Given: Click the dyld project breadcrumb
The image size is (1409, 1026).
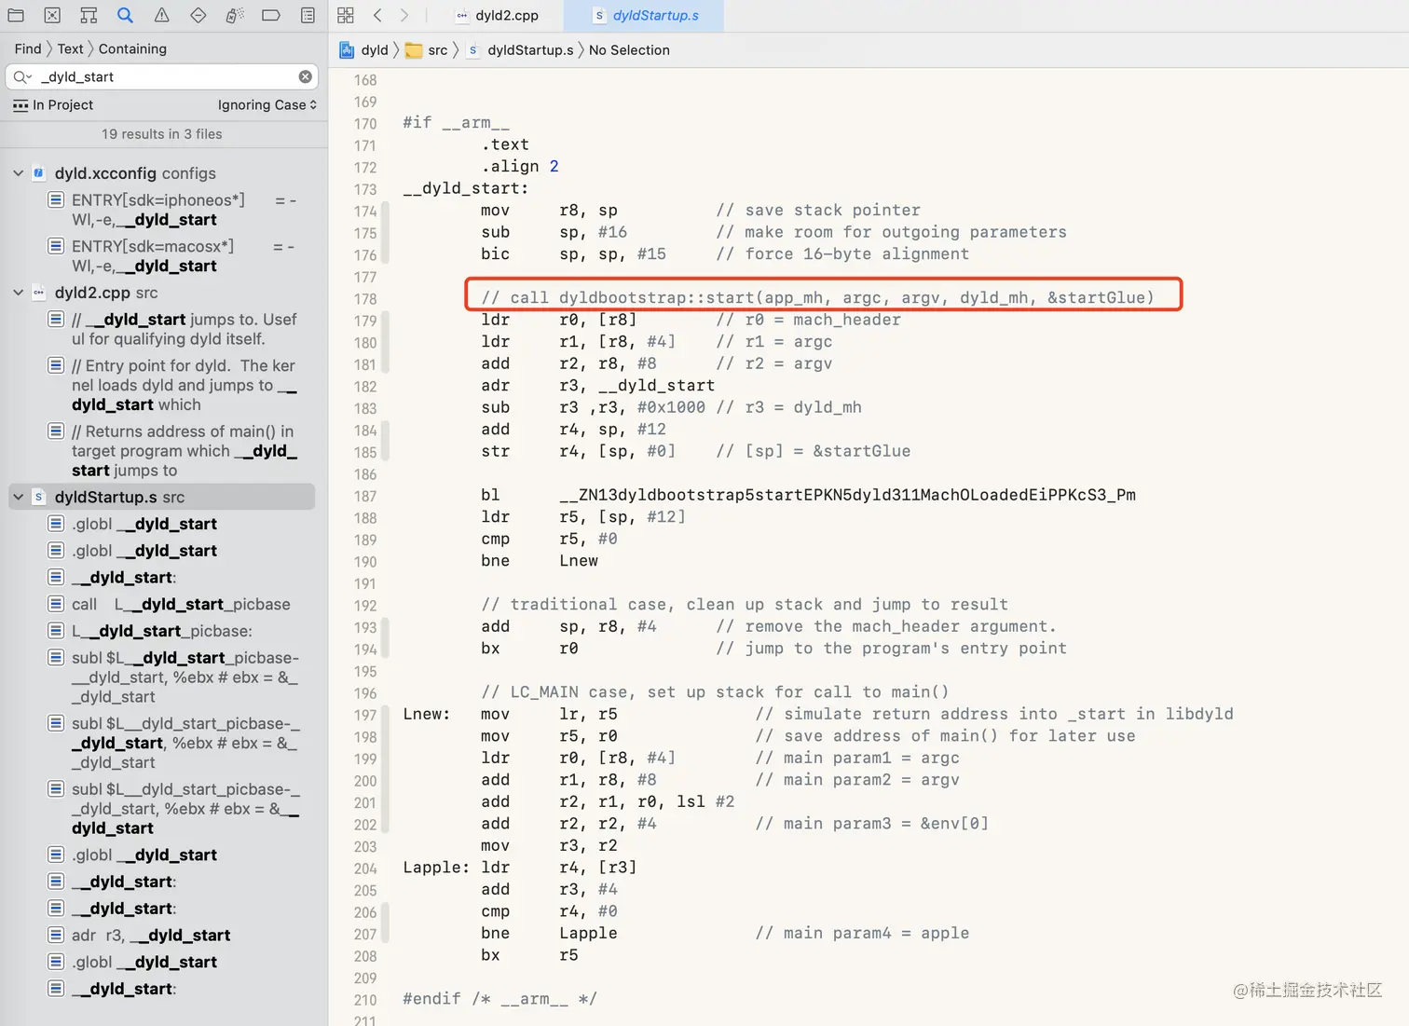Looking at the screenshot, I should pos(364,50).
